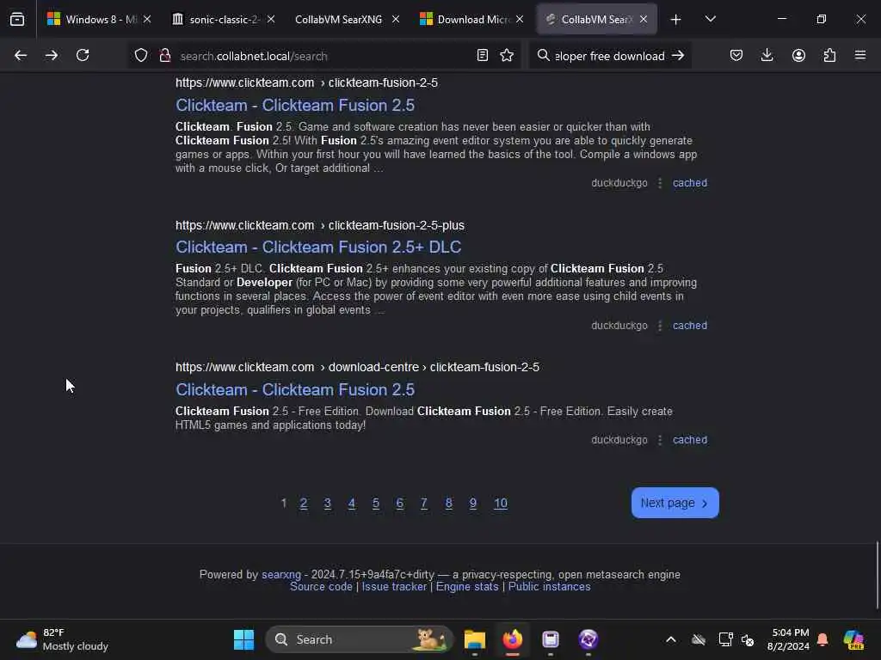Switch to the first CollabVM SearXNG tab
This screenshot has width=881, height=660.
point(348,20)
